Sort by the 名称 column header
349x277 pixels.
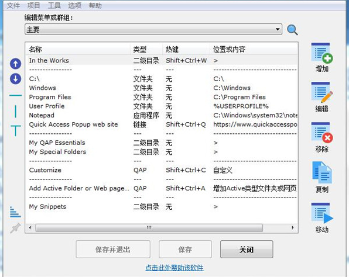(78, 49)
